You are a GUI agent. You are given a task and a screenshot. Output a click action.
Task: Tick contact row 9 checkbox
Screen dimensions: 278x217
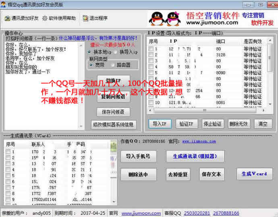pyautogui.click(x=8, y=199)
